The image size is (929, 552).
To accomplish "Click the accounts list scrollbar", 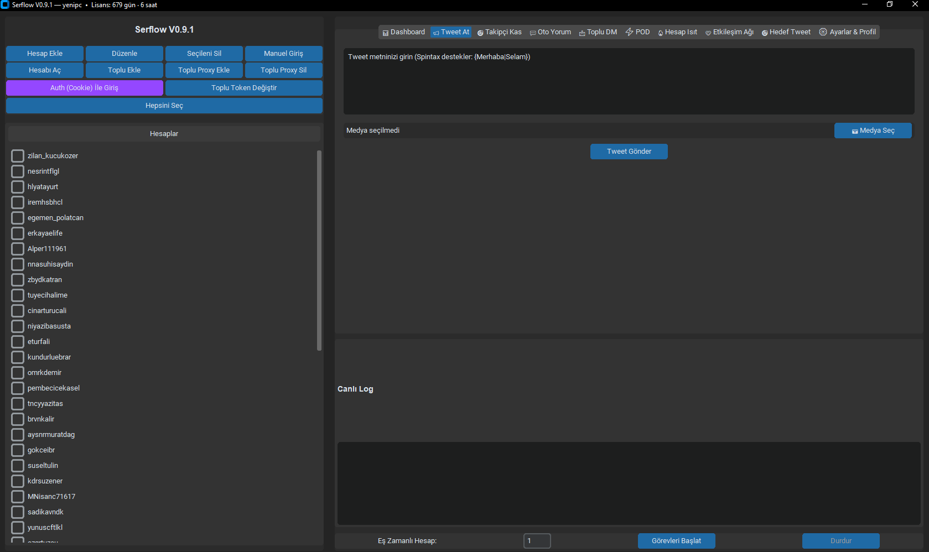I will [x=319, y=251].
